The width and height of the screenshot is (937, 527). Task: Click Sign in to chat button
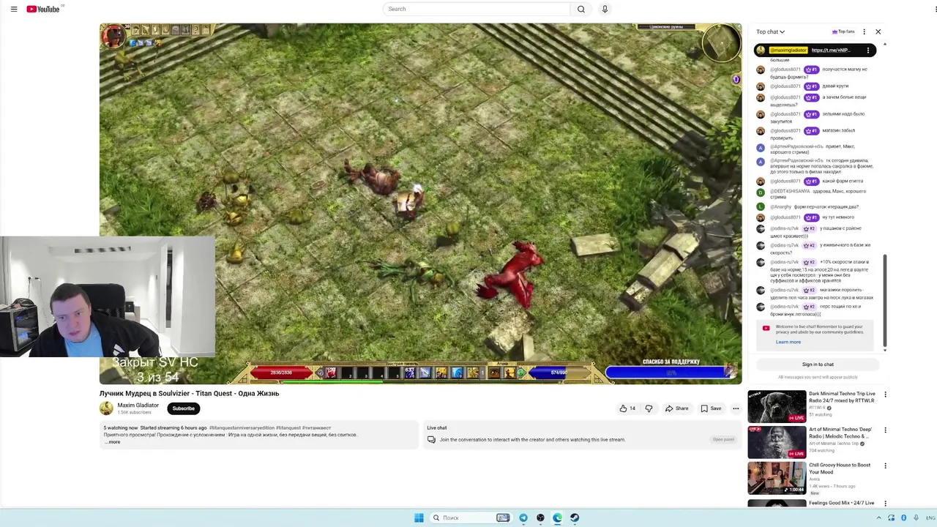[818, 365]
